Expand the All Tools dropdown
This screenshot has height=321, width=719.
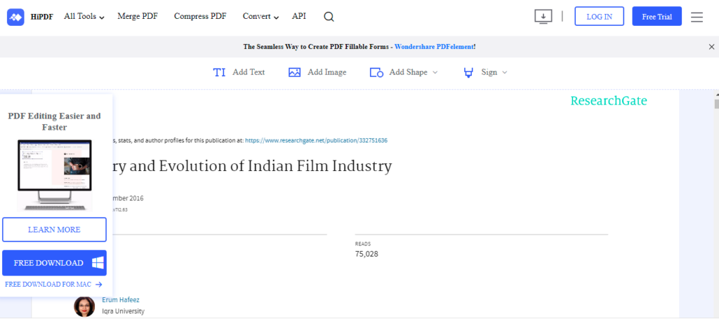tap(84, 17)
